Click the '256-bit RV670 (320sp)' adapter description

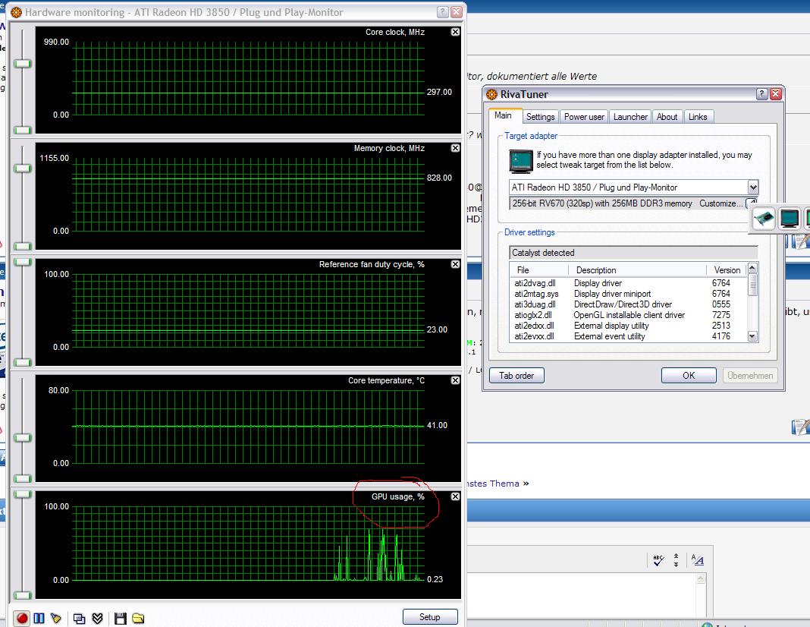pos(602,203)
